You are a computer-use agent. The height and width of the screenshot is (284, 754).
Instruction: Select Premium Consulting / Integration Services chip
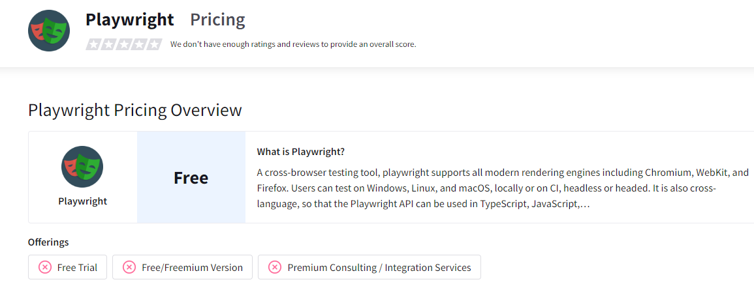(369, 267)
